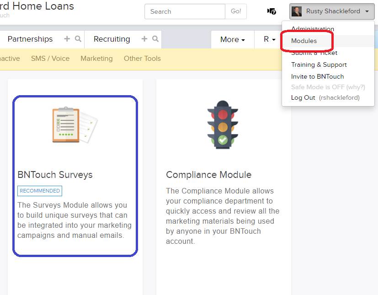Open the Partnerships tab

(30, 39)
